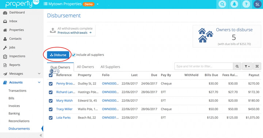
Task: Switch to the All Owners tab
Action: pyautogui.click(x=85, y=67)
